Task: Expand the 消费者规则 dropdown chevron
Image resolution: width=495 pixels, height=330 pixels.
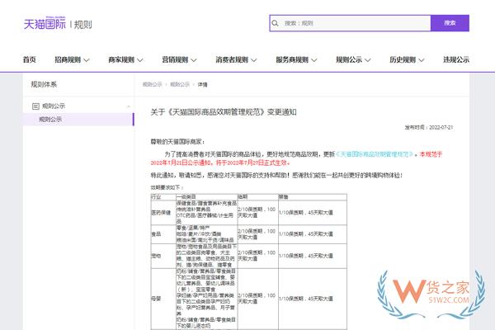Action: point(254,60)
